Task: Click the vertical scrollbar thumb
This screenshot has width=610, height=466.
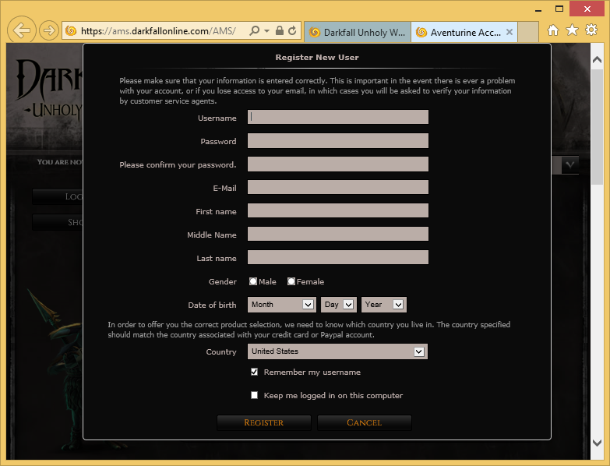Action: pos(597,127)
